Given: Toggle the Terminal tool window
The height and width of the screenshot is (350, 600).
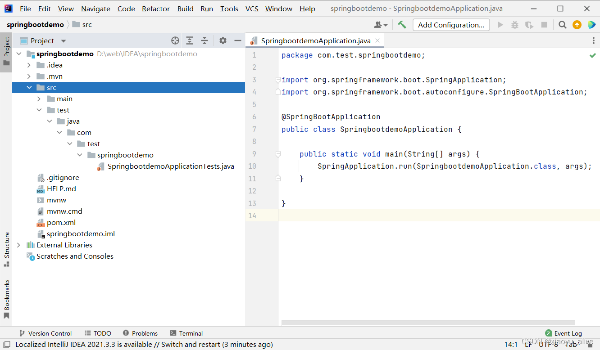Looking at the screenshot, I should pos(186,333).
